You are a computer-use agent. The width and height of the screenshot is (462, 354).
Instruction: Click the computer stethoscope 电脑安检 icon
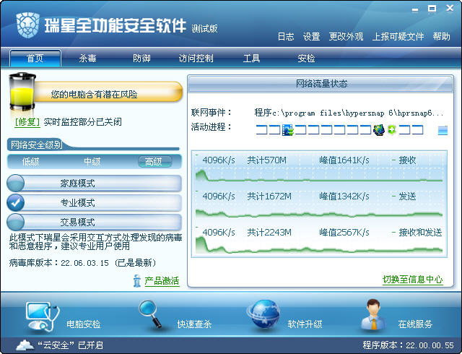point(42,317)
